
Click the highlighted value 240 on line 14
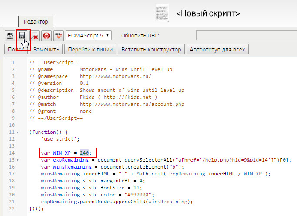84,153
